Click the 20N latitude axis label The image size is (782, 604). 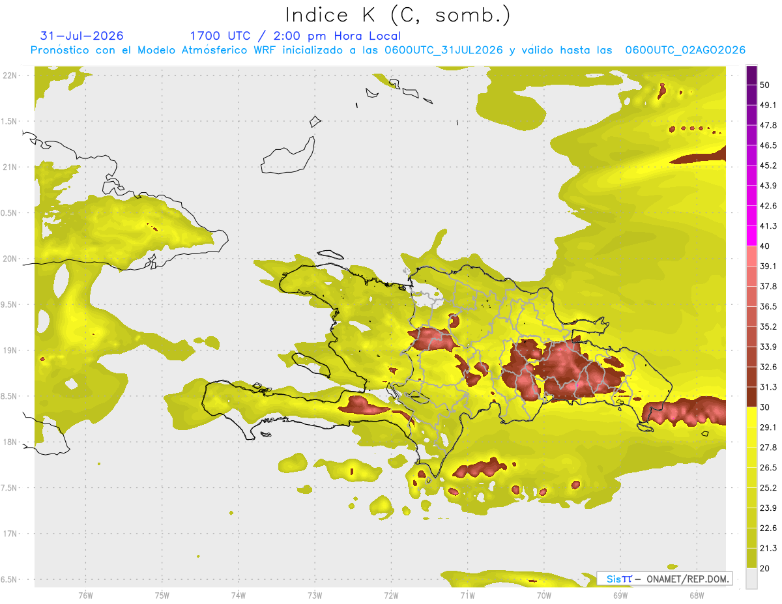pos(10,259)
